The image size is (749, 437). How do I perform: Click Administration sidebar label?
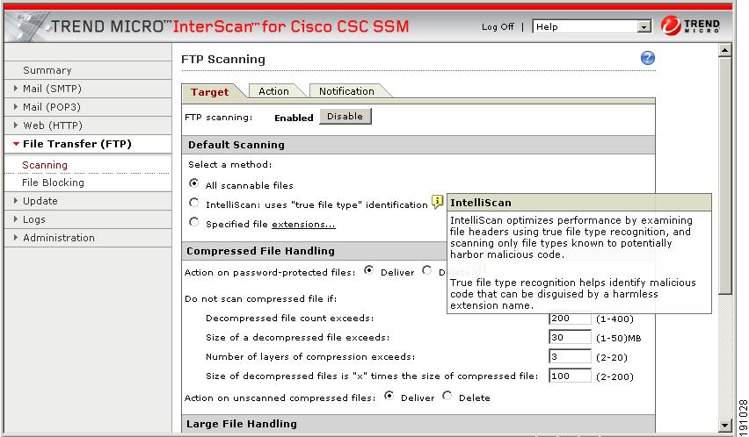click(59, 237)
